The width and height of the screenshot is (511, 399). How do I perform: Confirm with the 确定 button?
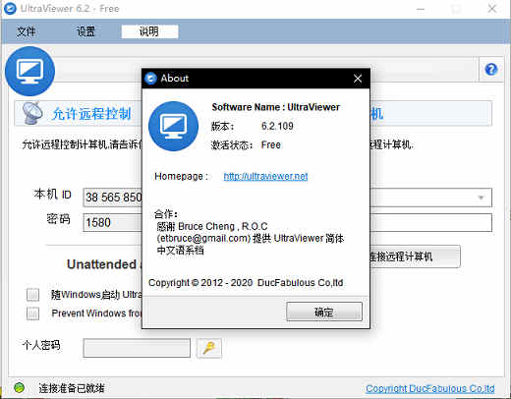coord(324,312)
